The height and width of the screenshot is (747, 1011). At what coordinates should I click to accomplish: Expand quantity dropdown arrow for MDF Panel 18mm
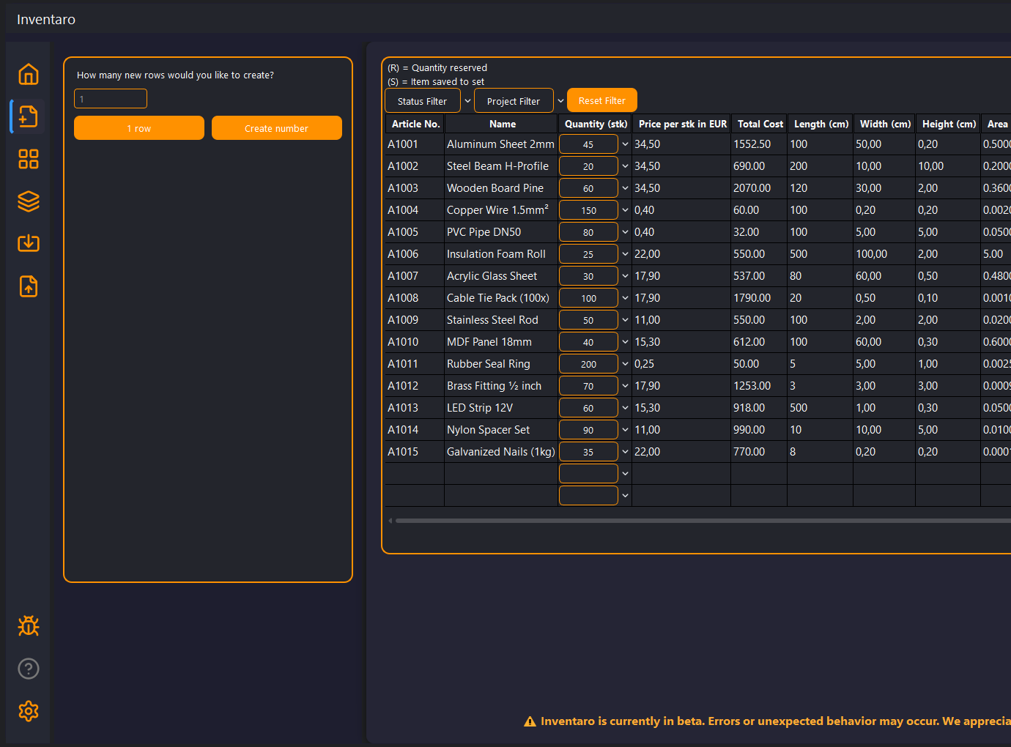(625, 342)
